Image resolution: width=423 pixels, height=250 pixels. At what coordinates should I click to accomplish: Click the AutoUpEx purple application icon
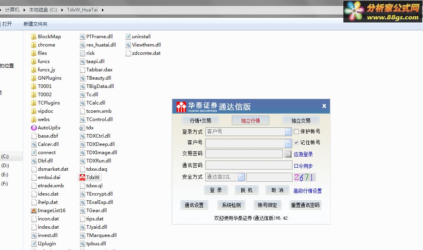pos(34,128)
